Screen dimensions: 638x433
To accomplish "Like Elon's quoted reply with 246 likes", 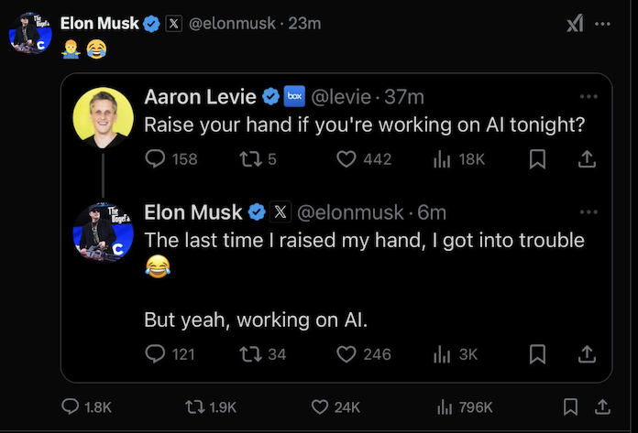I will coord(346,353).
